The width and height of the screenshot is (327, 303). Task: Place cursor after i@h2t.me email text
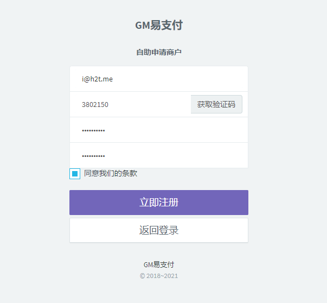click(113, 79)
